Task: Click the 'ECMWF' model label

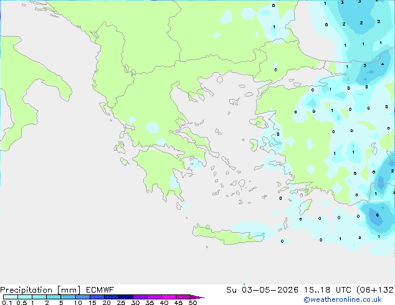Action: click(x=100, y=289)
